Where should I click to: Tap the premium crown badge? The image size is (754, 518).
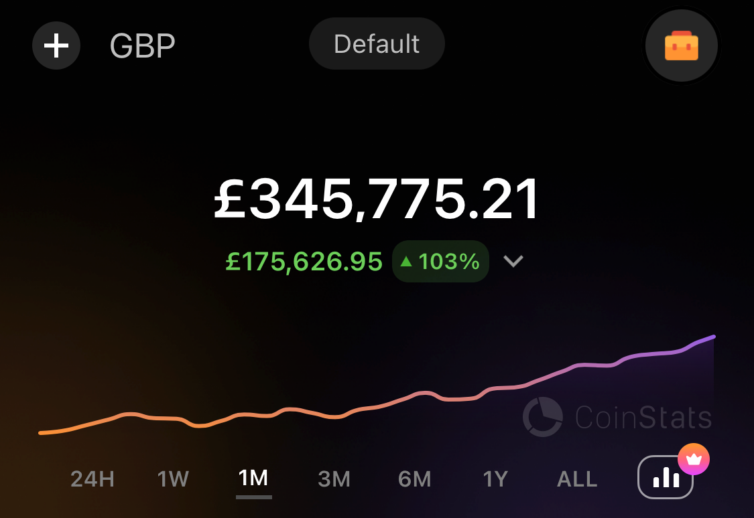tap(694, 459)
